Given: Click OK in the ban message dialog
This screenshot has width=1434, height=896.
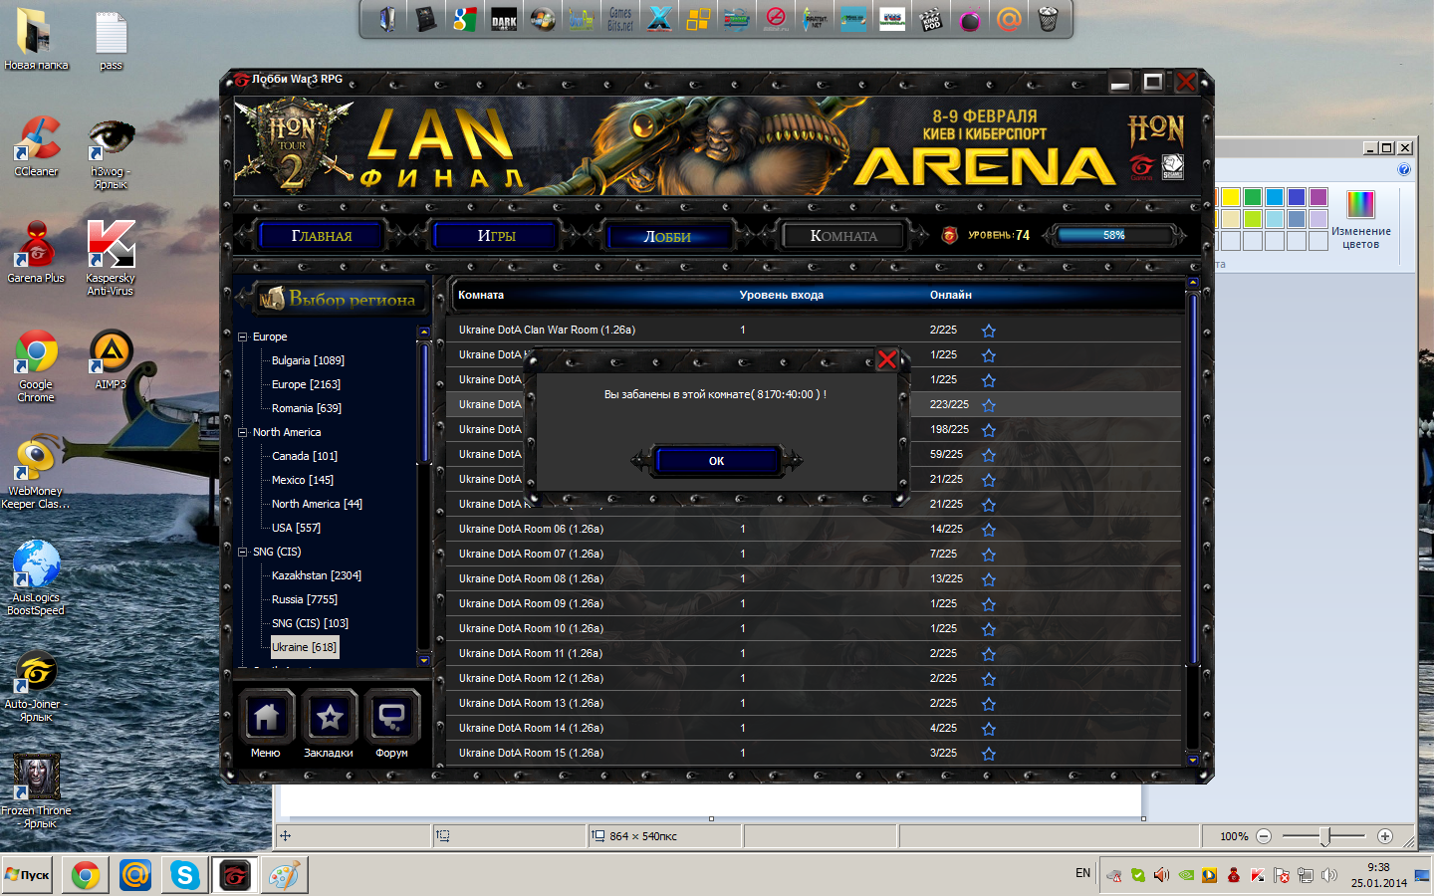Looking at the screenshot, I should click(716, 460).
